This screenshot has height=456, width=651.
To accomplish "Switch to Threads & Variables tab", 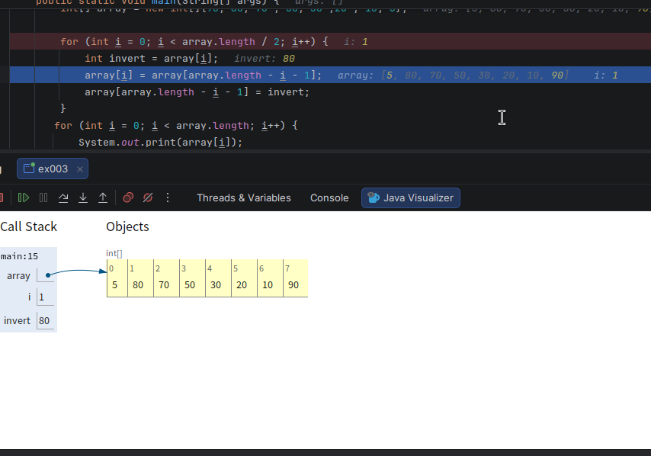I will click(x=244, y=197).
